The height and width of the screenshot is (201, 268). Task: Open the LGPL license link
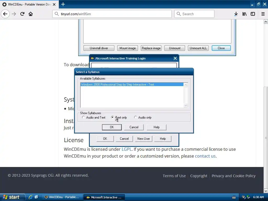126,149
